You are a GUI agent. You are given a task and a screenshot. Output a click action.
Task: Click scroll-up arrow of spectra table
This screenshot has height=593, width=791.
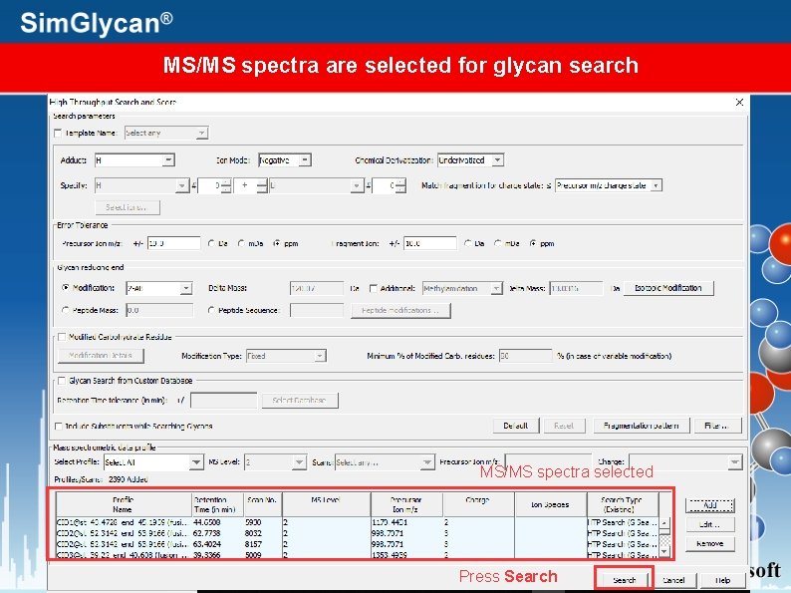(x=664, y=523)
